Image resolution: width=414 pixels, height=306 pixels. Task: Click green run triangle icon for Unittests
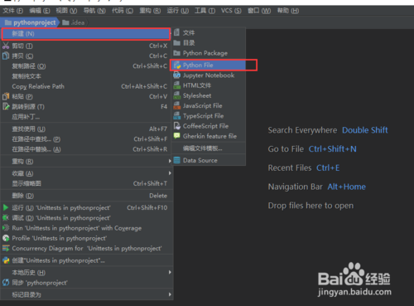coord(6,207)
